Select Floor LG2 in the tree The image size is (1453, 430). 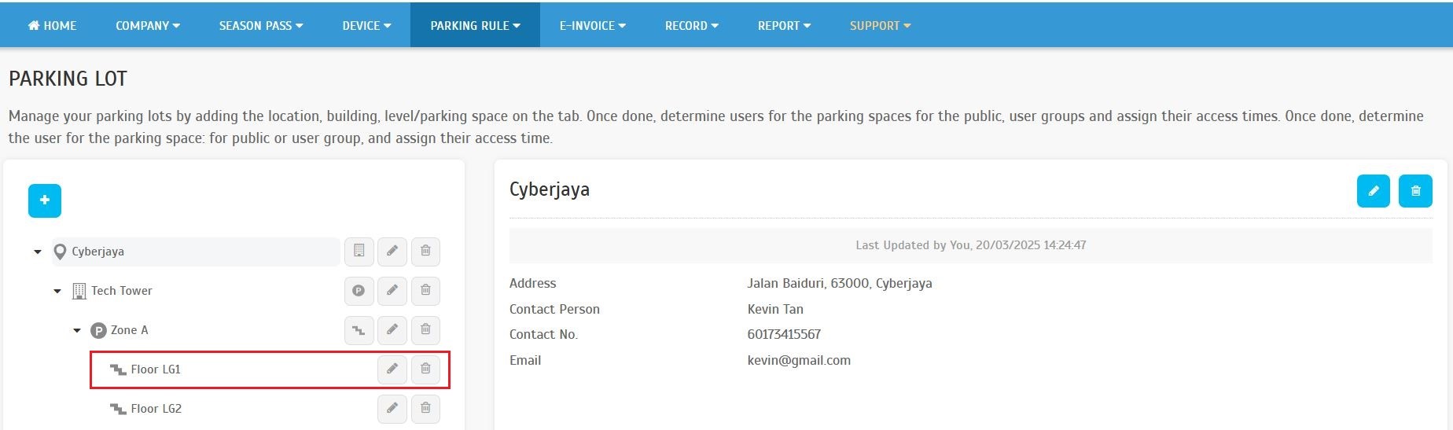156,409
